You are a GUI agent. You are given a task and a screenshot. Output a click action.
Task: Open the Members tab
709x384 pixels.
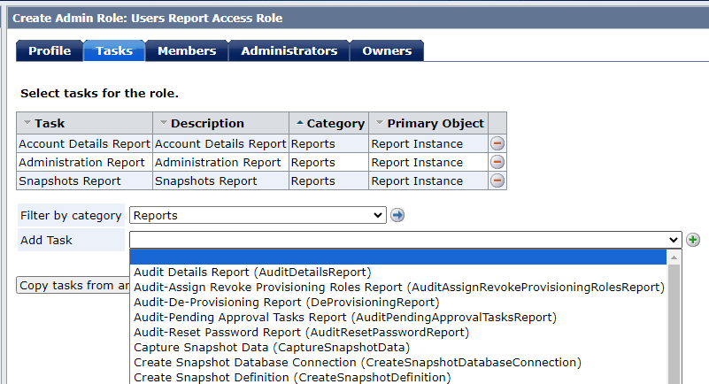tap(187, 50)
